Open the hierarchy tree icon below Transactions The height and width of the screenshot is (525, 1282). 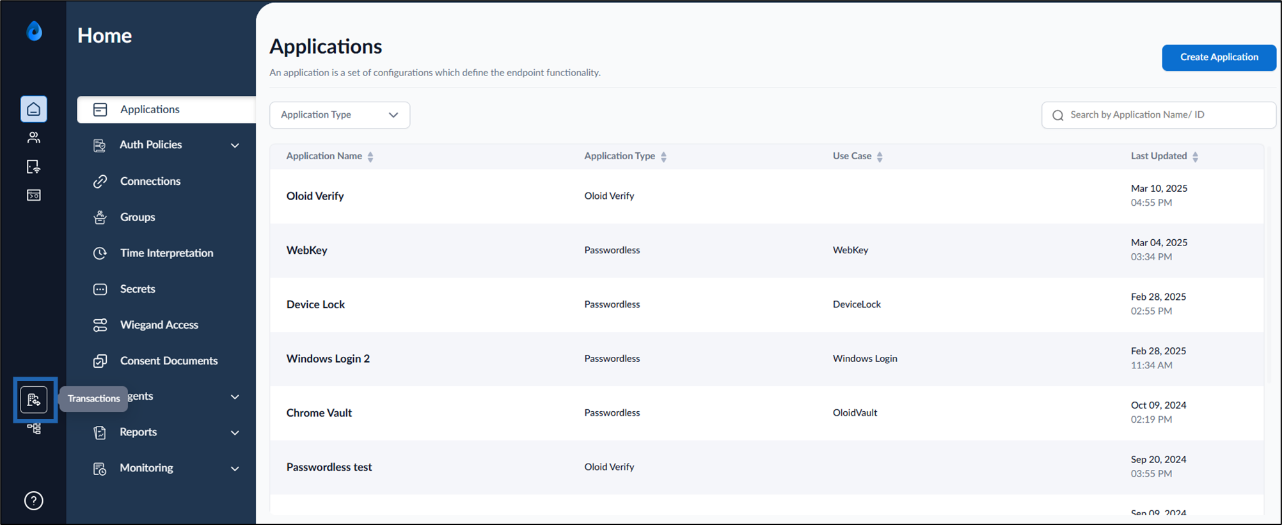34,428
